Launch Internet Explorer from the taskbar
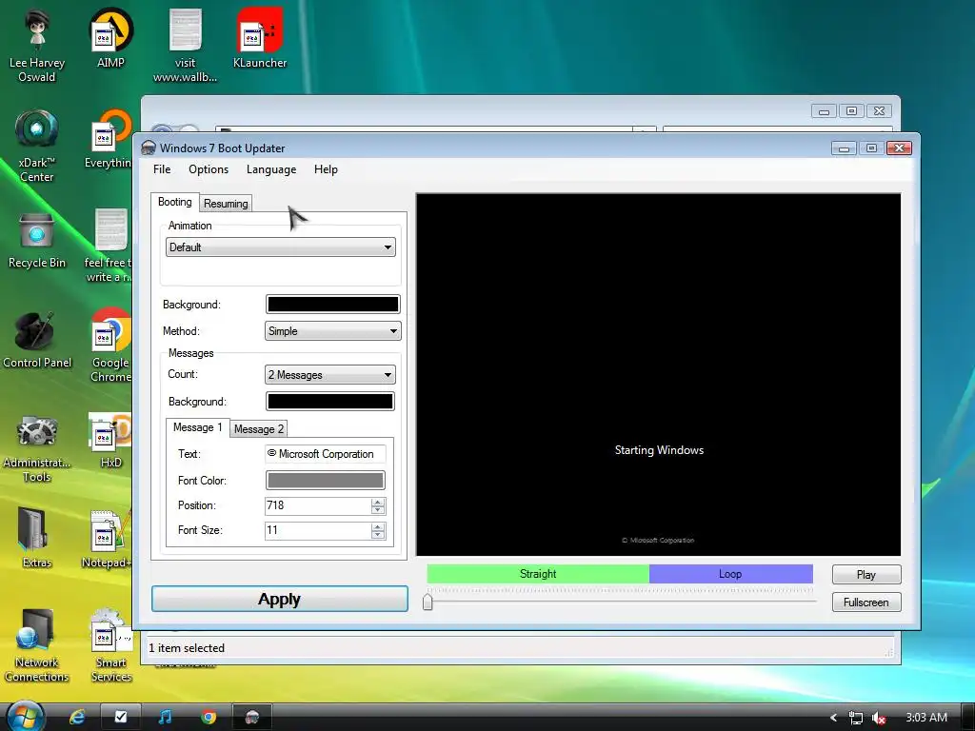Viewport: 975px width, 731px height. coord(77,717)
